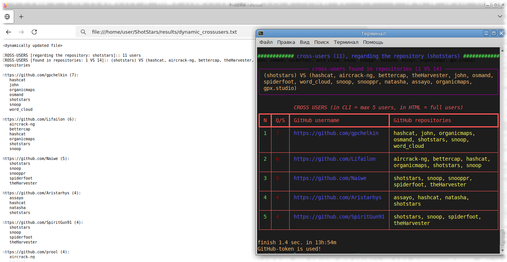
Task: Open the Терминал menu in the menu bar
Action: tap(346, 42)
